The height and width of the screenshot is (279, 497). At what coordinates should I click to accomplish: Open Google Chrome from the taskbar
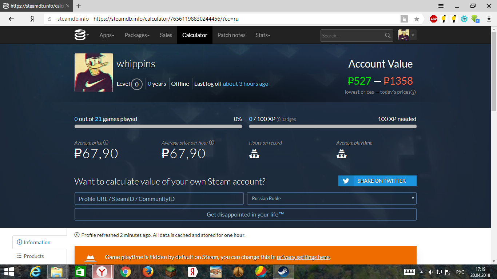[x=126, y=271]
